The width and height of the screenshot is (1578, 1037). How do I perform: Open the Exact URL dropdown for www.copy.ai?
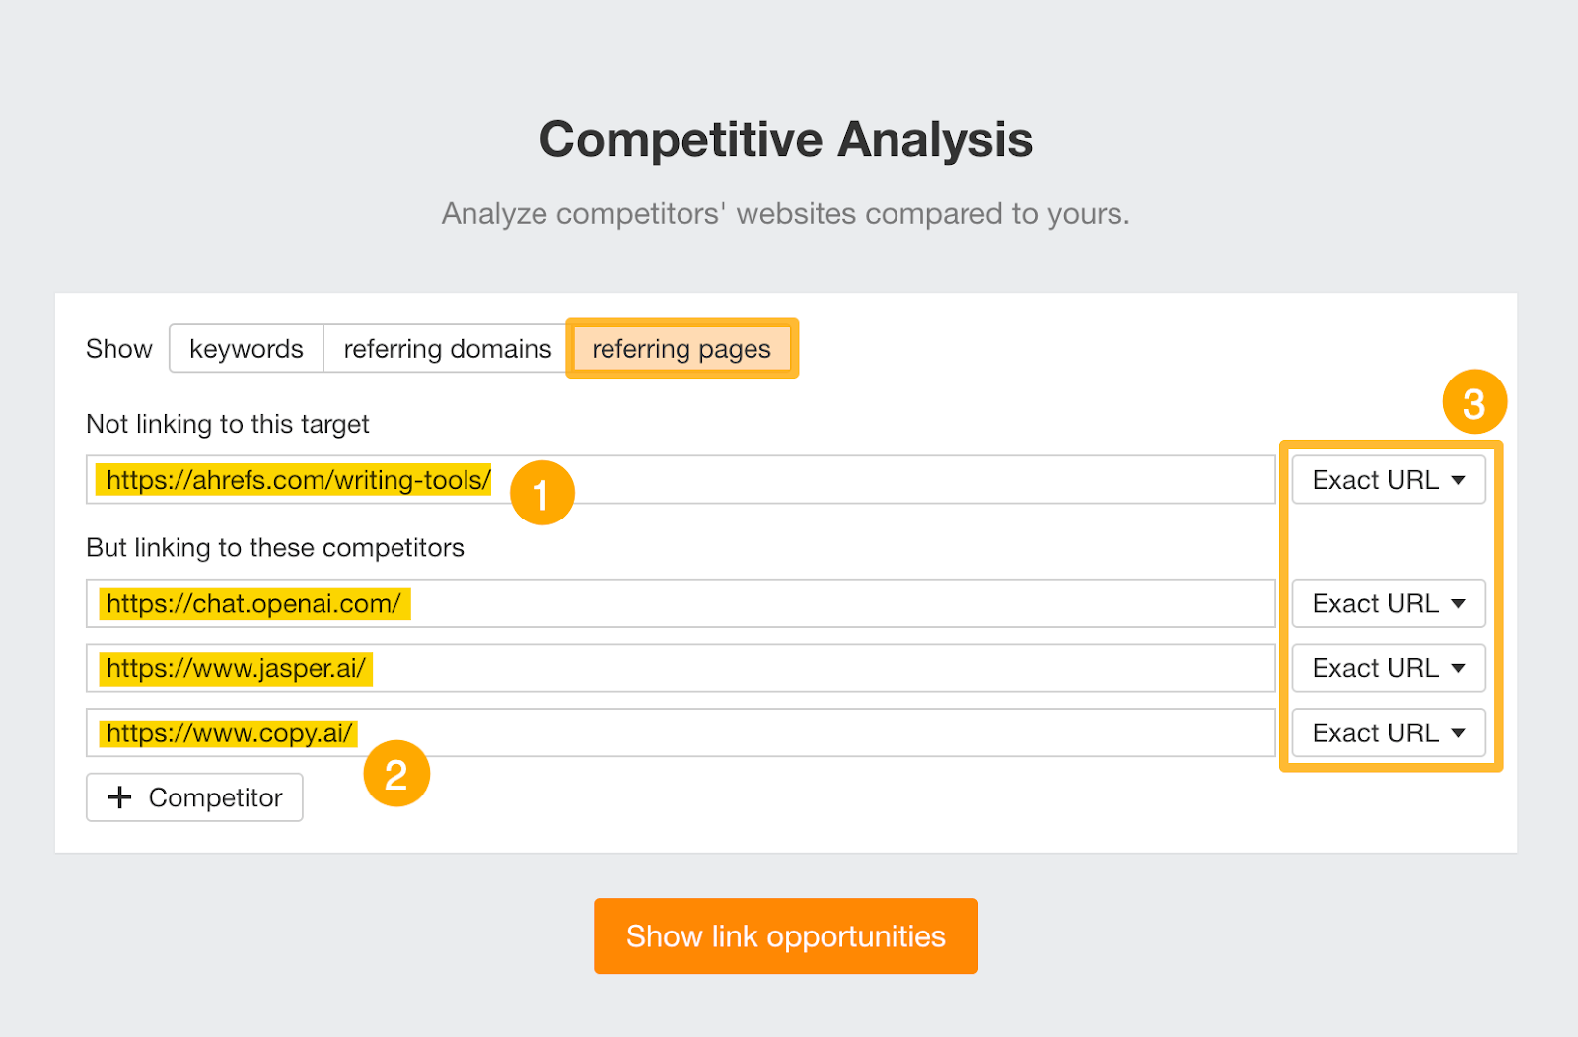1387,732
